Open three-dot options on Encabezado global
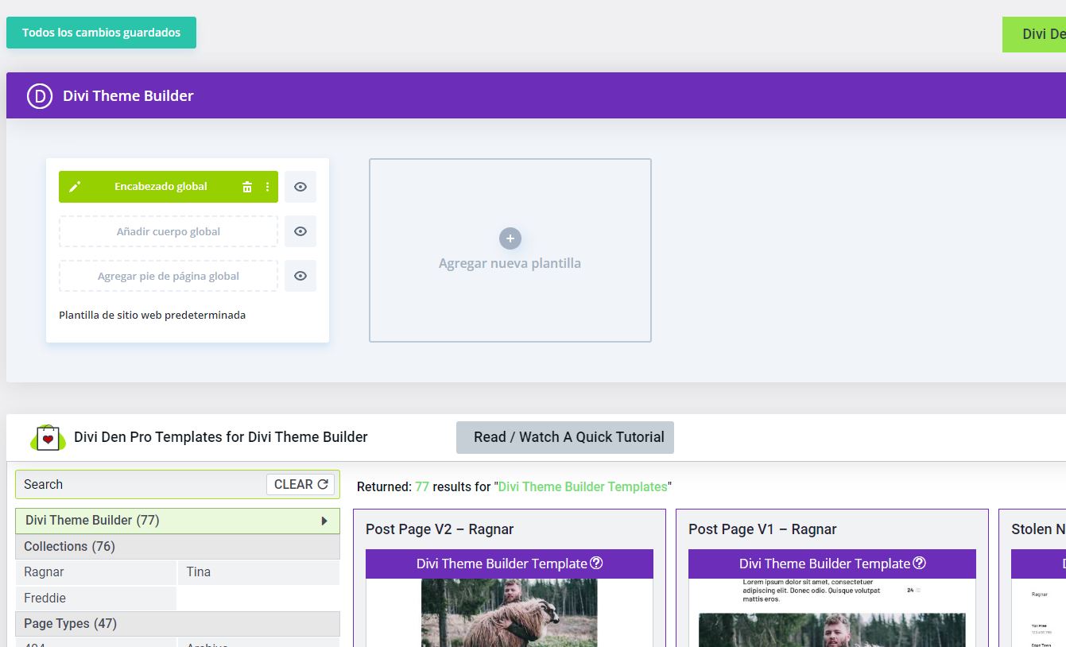The height and width of the screenshot is (647, 1066). click(x=267, y=187)
